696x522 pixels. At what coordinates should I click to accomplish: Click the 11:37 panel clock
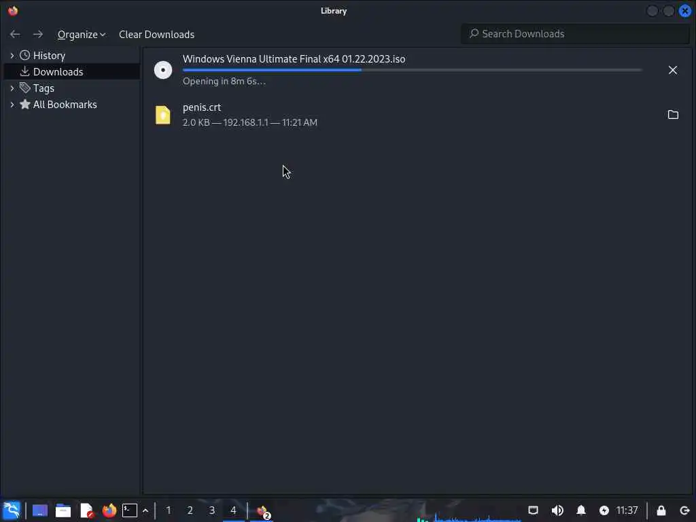point(627,510)
